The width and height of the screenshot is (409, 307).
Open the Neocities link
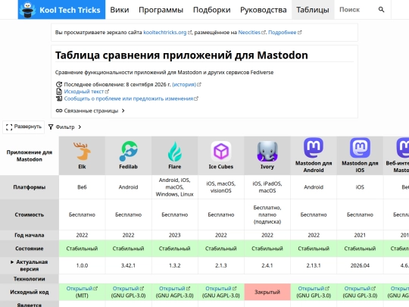[x=249, y=33]
